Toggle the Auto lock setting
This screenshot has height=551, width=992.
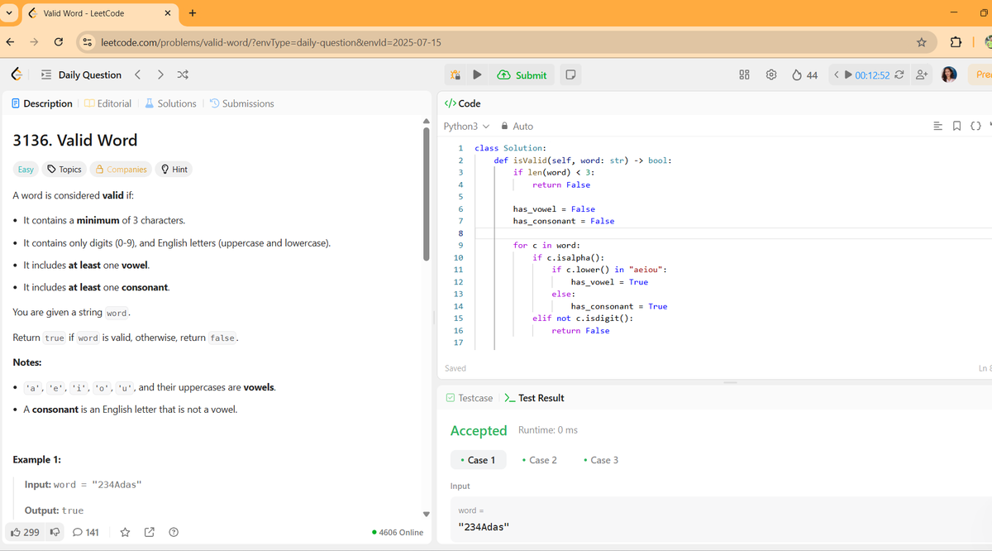tap(517, 127)
